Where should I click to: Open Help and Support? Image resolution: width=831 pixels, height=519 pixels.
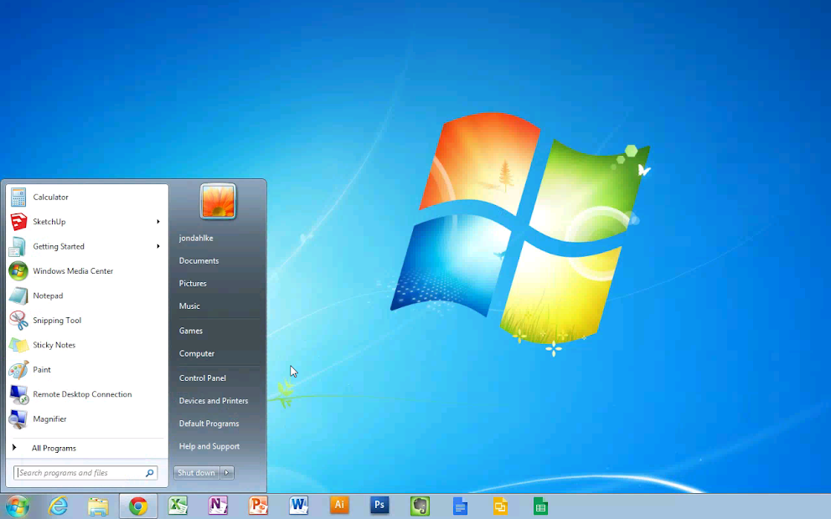pyautogui.click(x=209, y=445)
